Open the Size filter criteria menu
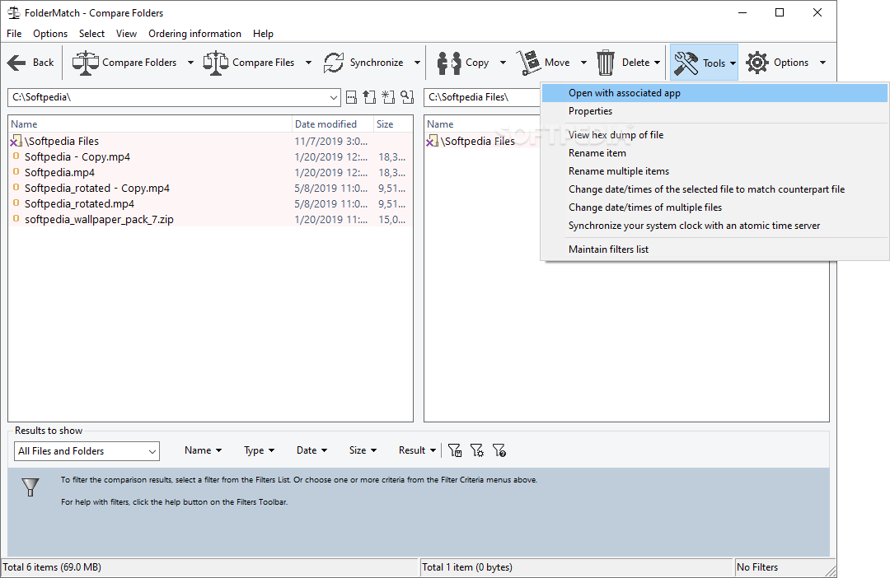Screen dimensions: 890x578 [363, 450]
